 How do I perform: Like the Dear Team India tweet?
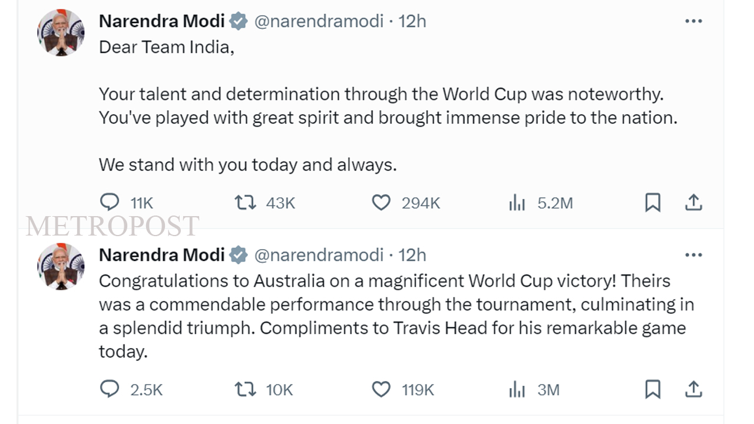pyautogui.click(x=381, y=203)
